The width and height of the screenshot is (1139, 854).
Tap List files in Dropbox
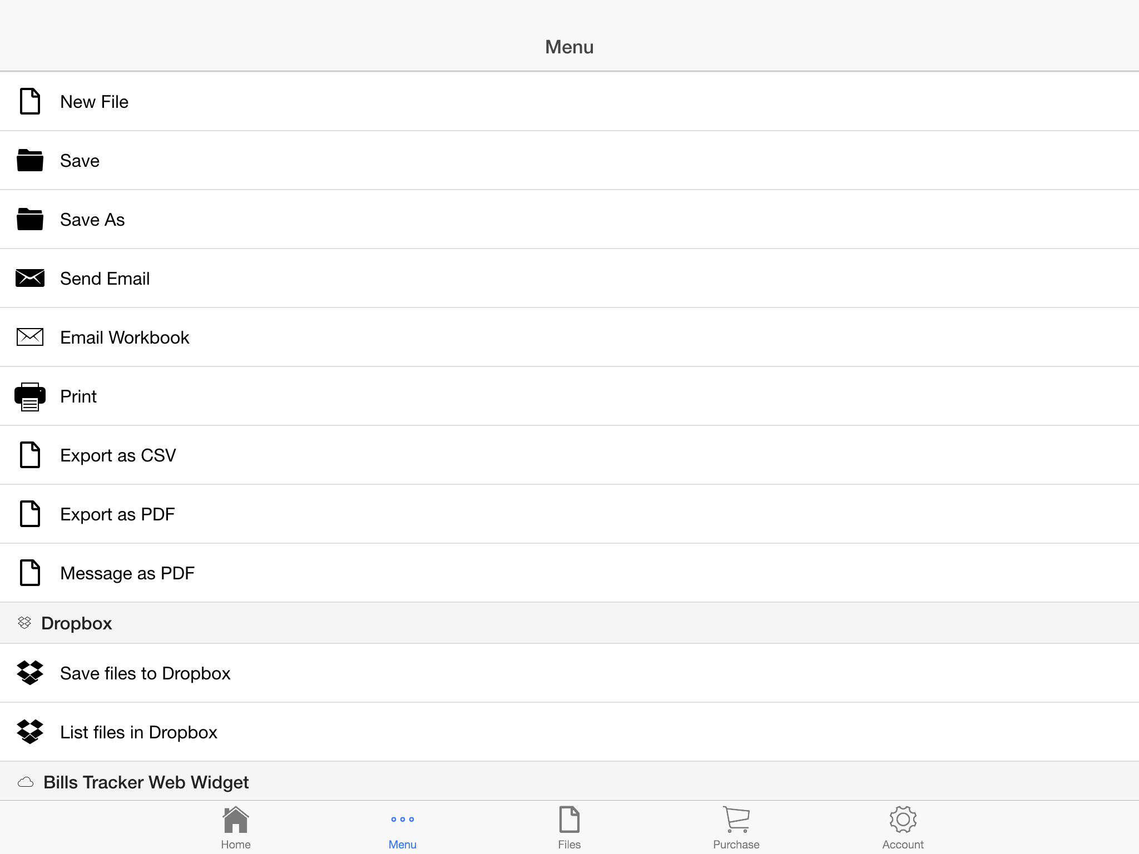click(x=569, y=732)
